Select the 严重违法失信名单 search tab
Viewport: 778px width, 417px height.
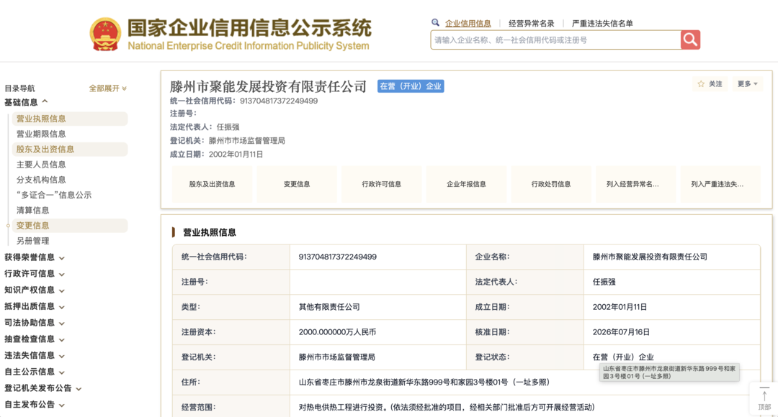(x=602, y=23)
